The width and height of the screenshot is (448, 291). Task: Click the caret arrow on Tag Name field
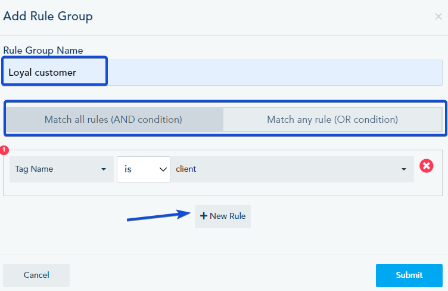pyautogui.click(x=104, y=169)
